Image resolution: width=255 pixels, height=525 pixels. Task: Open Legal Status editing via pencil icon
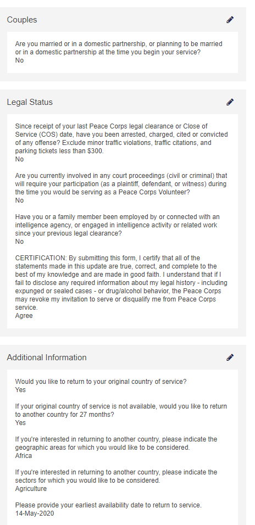(230, 102)
